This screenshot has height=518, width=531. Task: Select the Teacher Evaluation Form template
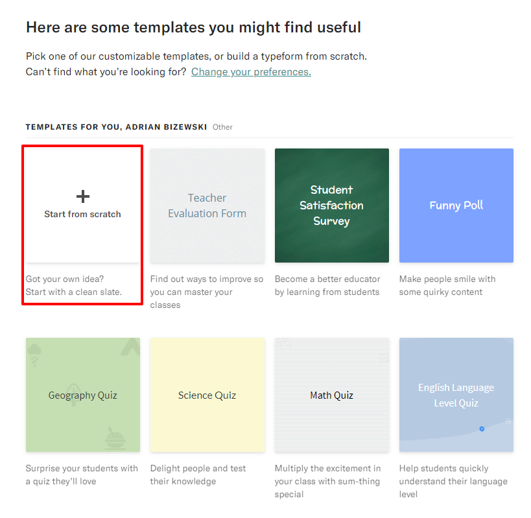pos(207,206)
